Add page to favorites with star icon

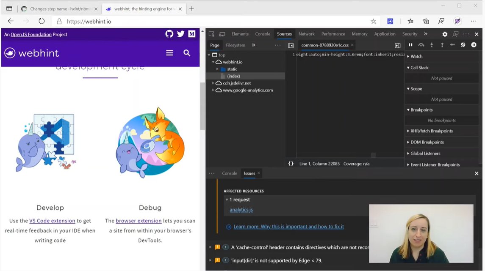pos(373,21)
